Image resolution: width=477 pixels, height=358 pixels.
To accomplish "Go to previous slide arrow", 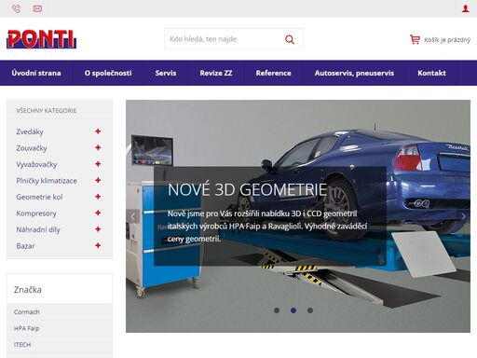I will pos(133,216).
